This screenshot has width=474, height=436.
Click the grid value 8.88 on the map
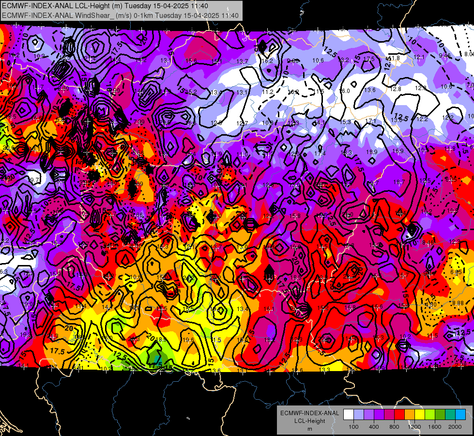(x=458, y=303)
